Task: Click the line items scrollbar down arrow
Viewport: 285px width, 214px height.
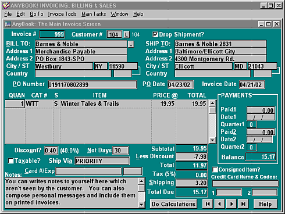Action: point(212,140)
